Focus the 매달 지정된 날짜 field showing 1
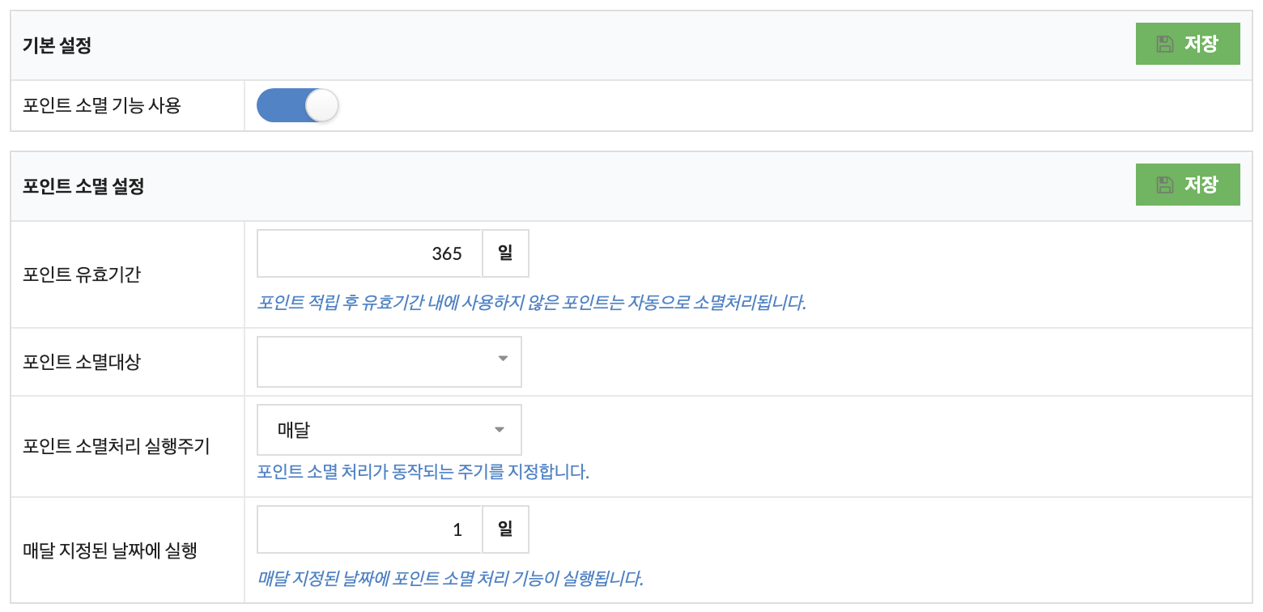 [x=370, y=530]
